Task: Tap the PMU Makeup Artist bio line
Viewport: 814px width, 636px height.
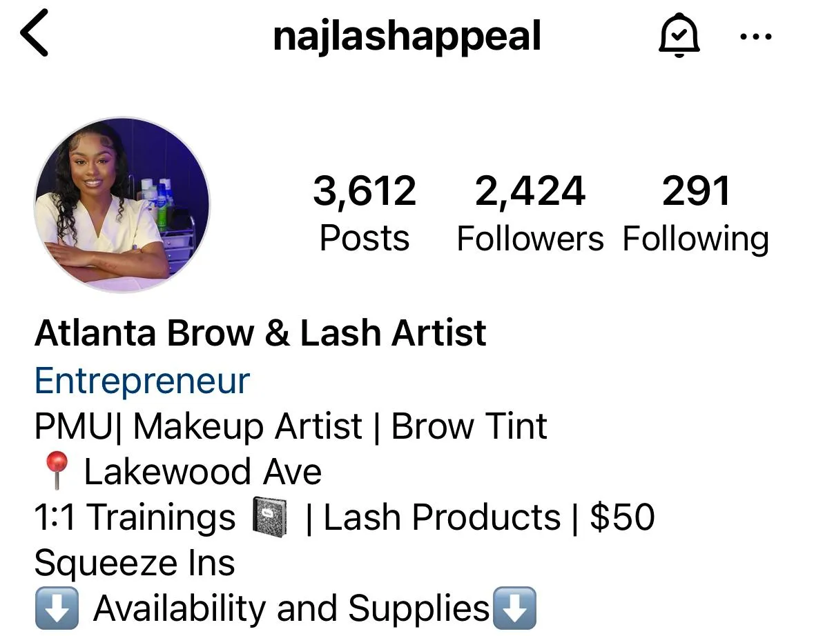Action: pos(291,426)
